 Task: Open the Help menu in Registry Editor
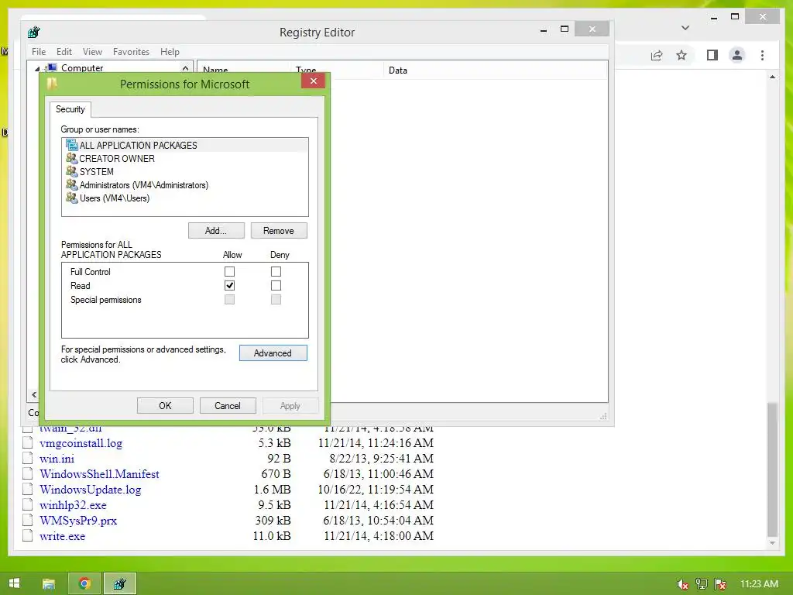click(x=170, y=52)
